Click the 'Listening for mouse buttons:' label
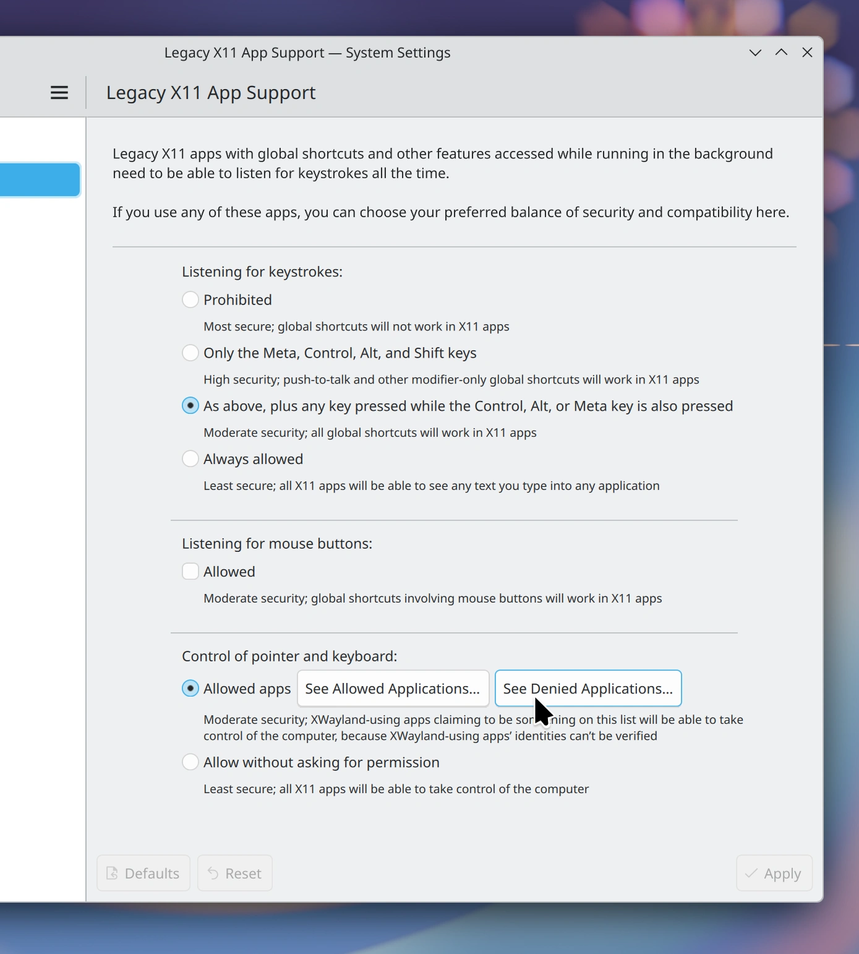Screen dimensions: 859x954 [277, 544]
